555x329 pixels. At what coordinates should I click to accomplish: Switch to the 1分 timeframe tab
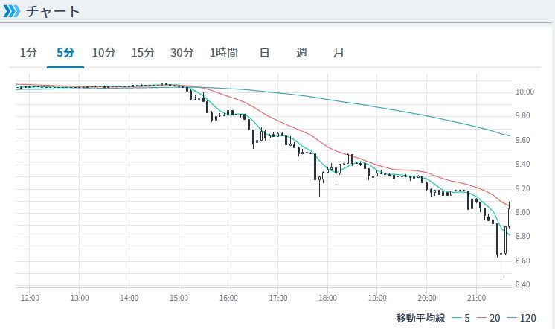pyautogui.click(x=28, y=53)
